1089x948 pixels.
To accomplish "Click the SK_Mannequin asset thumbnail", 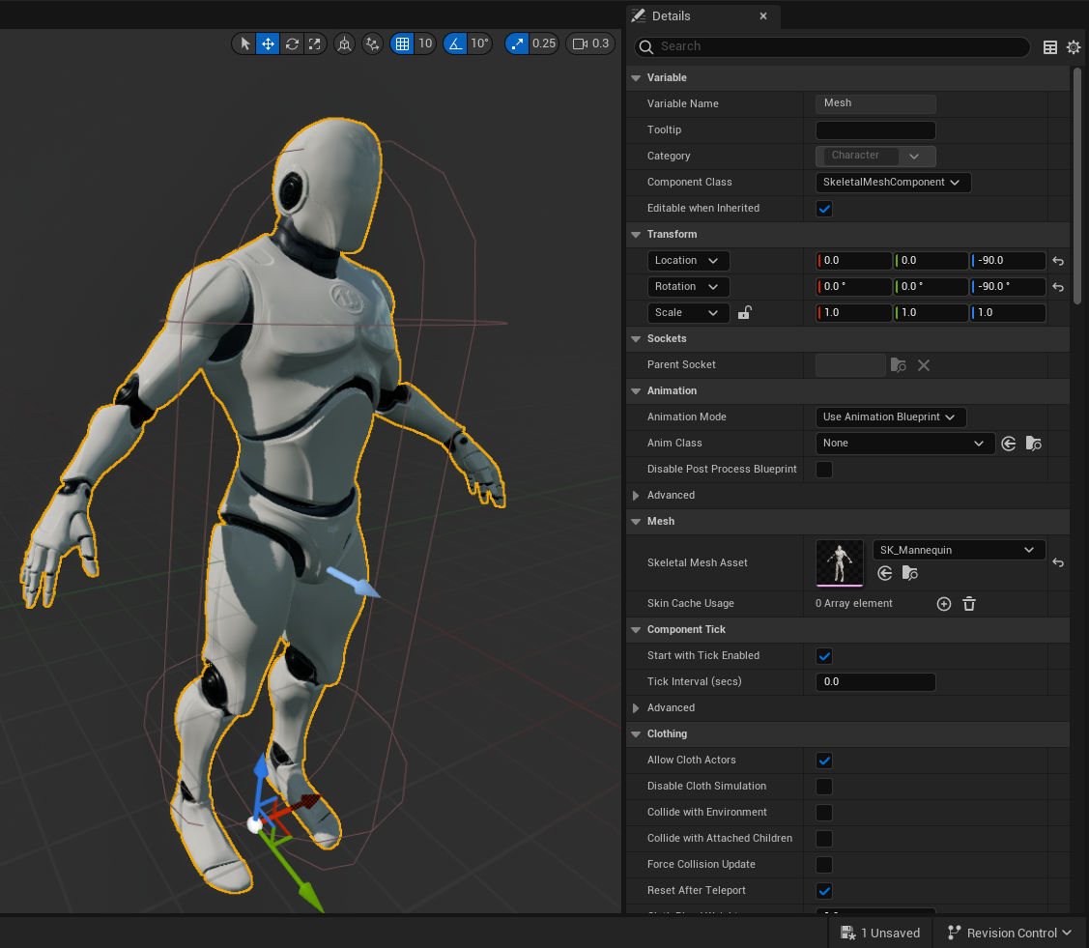I will (840, 562).
